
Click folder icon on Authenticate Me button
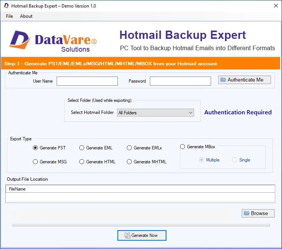click(223, 80)
